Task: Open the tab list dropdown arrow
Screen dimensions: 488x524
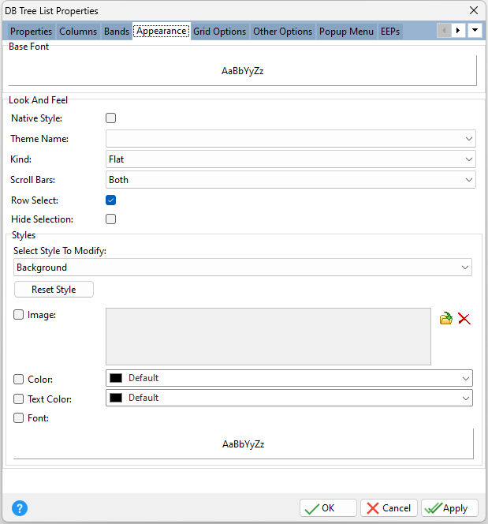Action: click(475, 31)
